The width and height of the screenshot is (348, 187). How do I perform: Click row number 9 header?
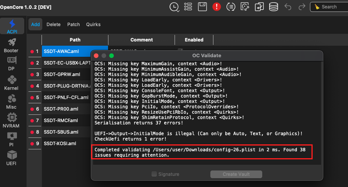click(x=35, y=144)
